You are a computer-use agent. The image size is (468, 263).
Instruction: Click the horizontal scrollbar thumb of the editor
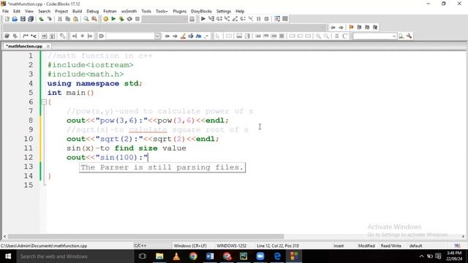[146, 237]
